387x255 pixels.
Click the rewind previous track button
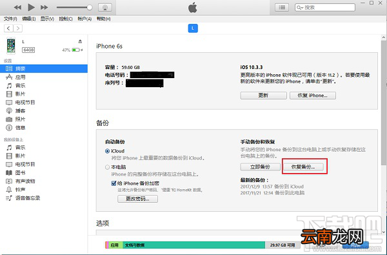pyautogui.click(x=17, y=7)
